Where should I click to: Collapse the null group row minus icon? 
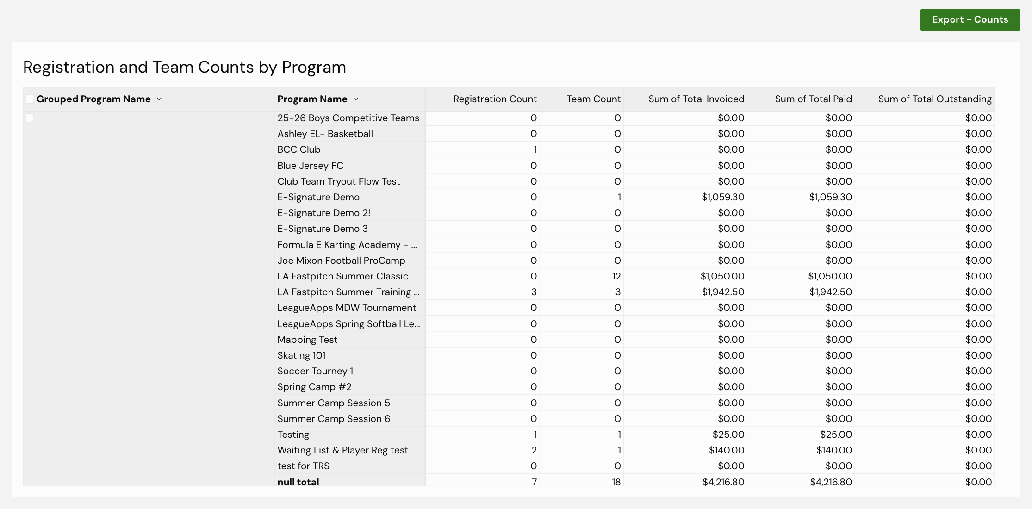click(x=30, y=118)
